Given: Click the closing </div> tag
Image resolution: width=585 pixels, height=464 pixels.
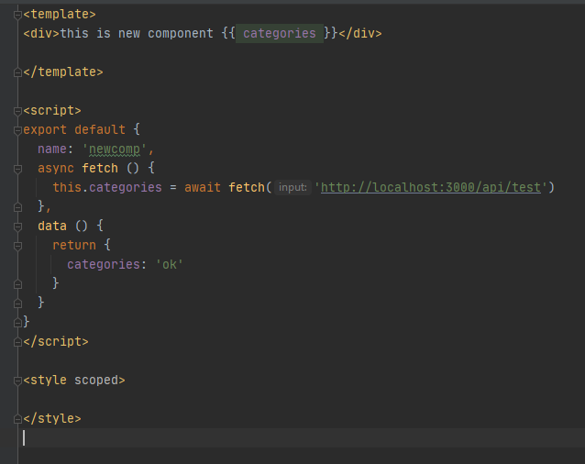Looking at the screenshot, I should click(360, 34).
